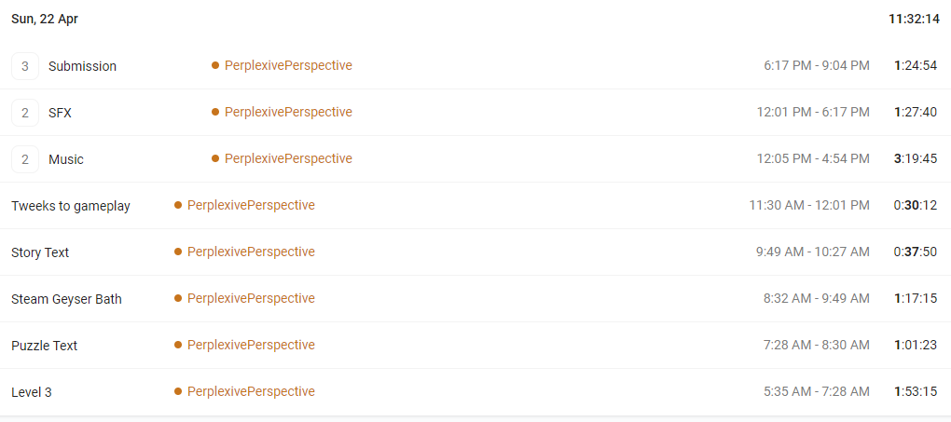This screenshot has width=951, height=422.
Task: Edit the Tweeks to gameplay description
Action: click(x=71, y=206)
